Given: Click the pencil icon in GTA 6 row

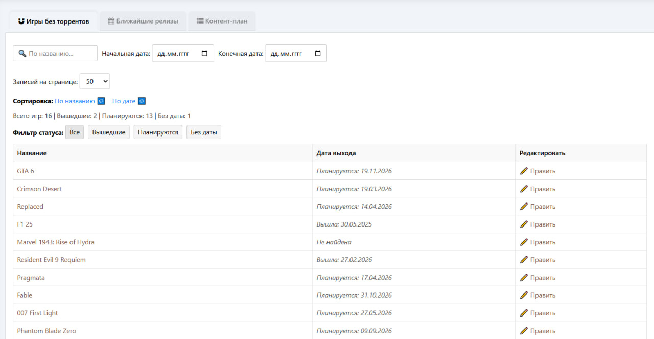Looking at the screenshot, I should (524, 171).
